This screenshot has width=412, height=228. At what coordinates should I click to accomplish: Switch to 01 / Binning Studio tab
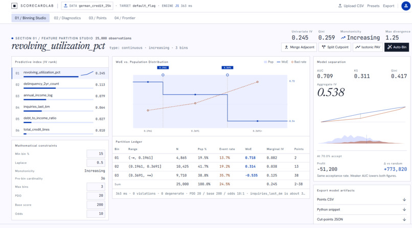(x=31, y=18)
